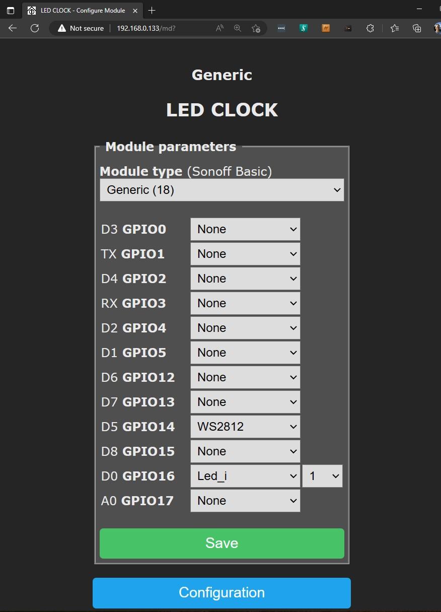Open the orange camel extension icon
This screenshot has width=441, height=612.
click(326, 28)
